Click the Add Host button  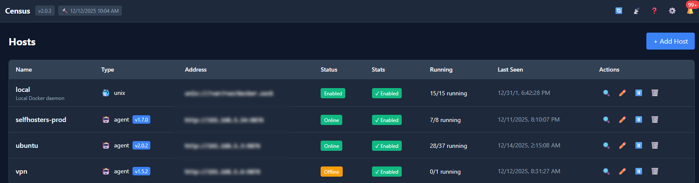click(x=670, y=41)
